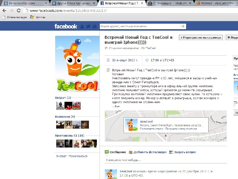Image resolution: width=238 pixels, height=179 pixels.
Task: Click the Добавить фото/видео photo icon
Action: 131,152
